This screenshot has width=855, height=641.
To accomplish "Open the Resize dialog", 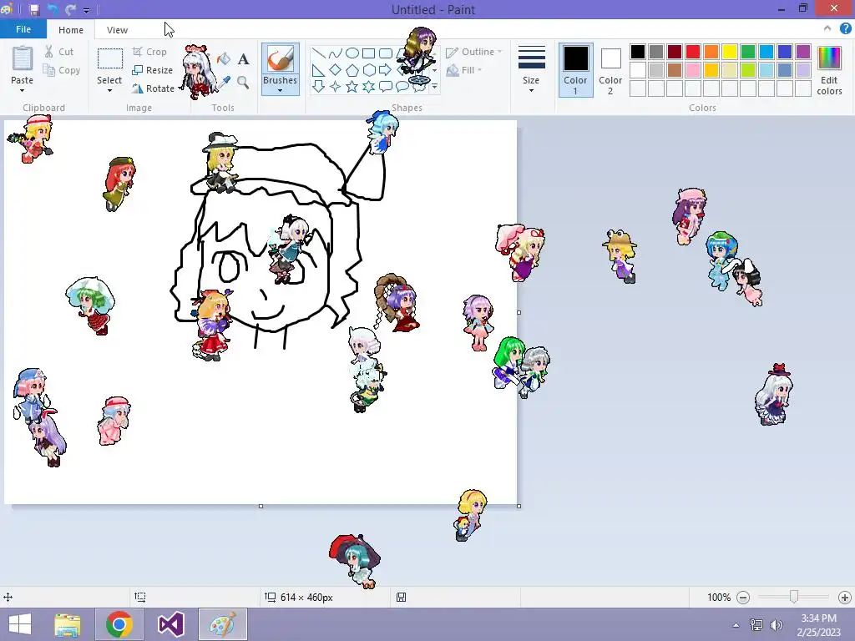I will click(153, 70).
